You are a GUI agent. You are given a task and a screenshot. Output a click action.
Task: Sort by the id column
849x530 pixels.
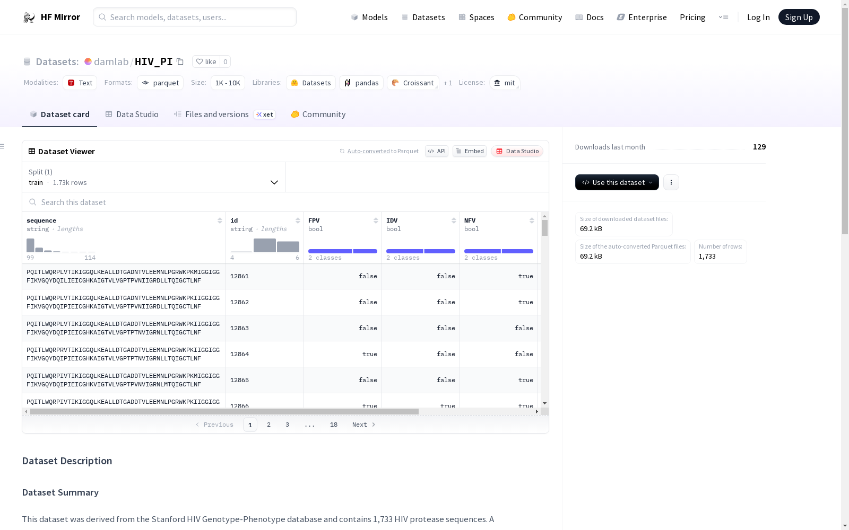(298, 220)
